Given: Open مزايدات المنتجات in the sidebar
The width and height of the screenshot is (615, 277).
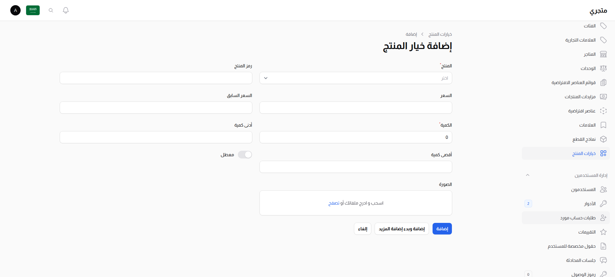Looking at the screenshot, I should [x=566, y=97].
